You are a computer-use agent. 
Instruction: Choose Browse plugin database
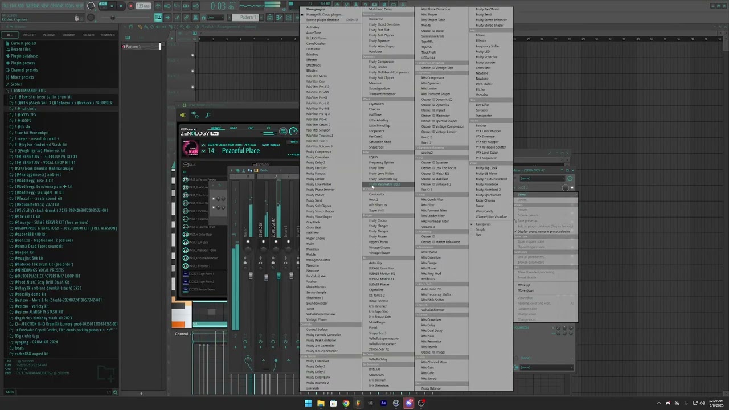[x=322, y=20]
